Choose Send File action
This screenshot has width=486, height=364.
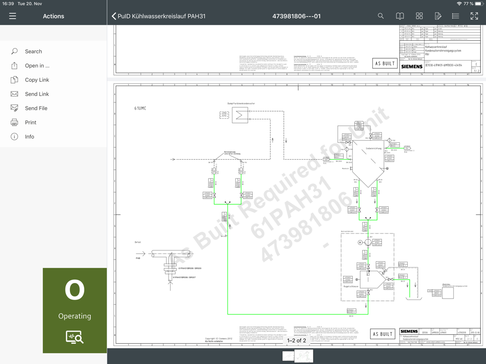tap(53, 108)
